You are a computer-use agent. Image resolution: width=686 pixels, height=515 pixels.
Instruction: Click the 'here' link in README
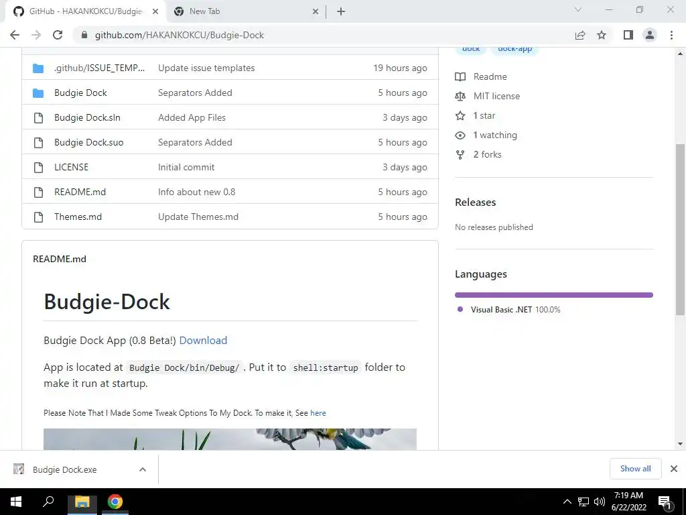[x=318, y=413]
